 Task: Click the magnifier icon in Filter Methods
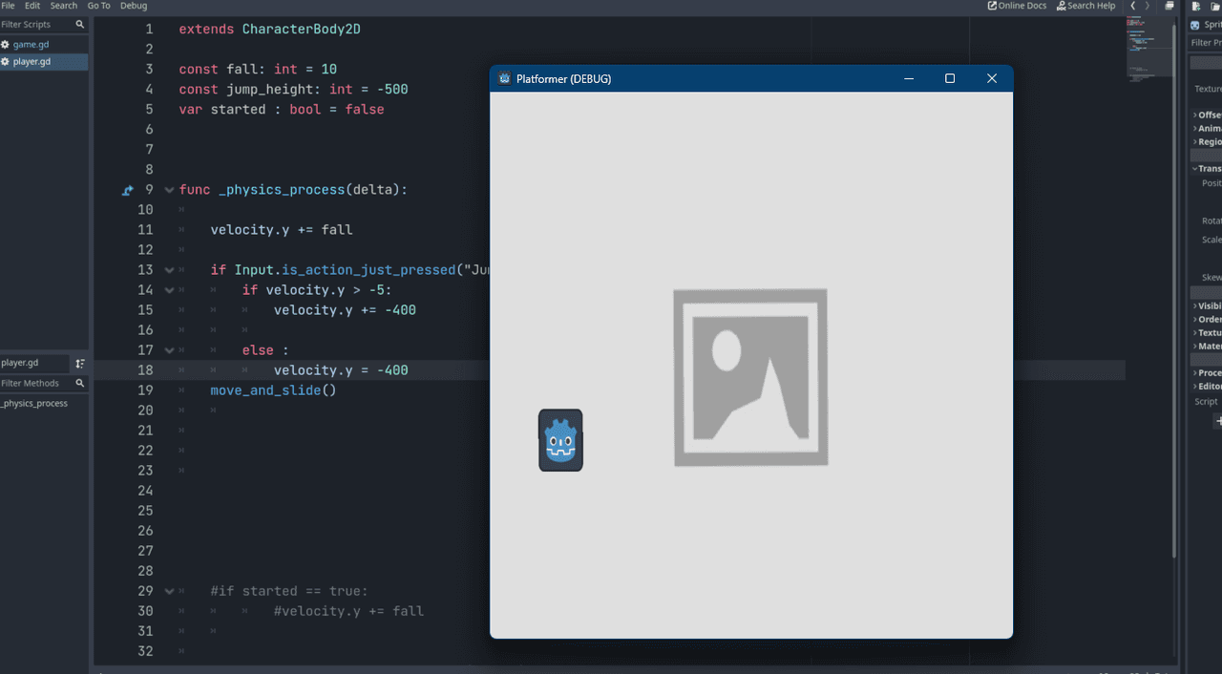tap(80, 384)
